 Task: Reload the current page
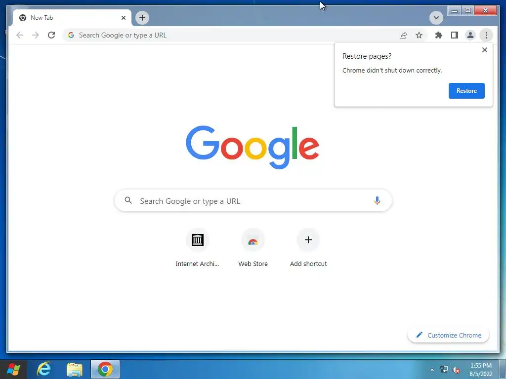pyautogui.click(x=51, y=35)
